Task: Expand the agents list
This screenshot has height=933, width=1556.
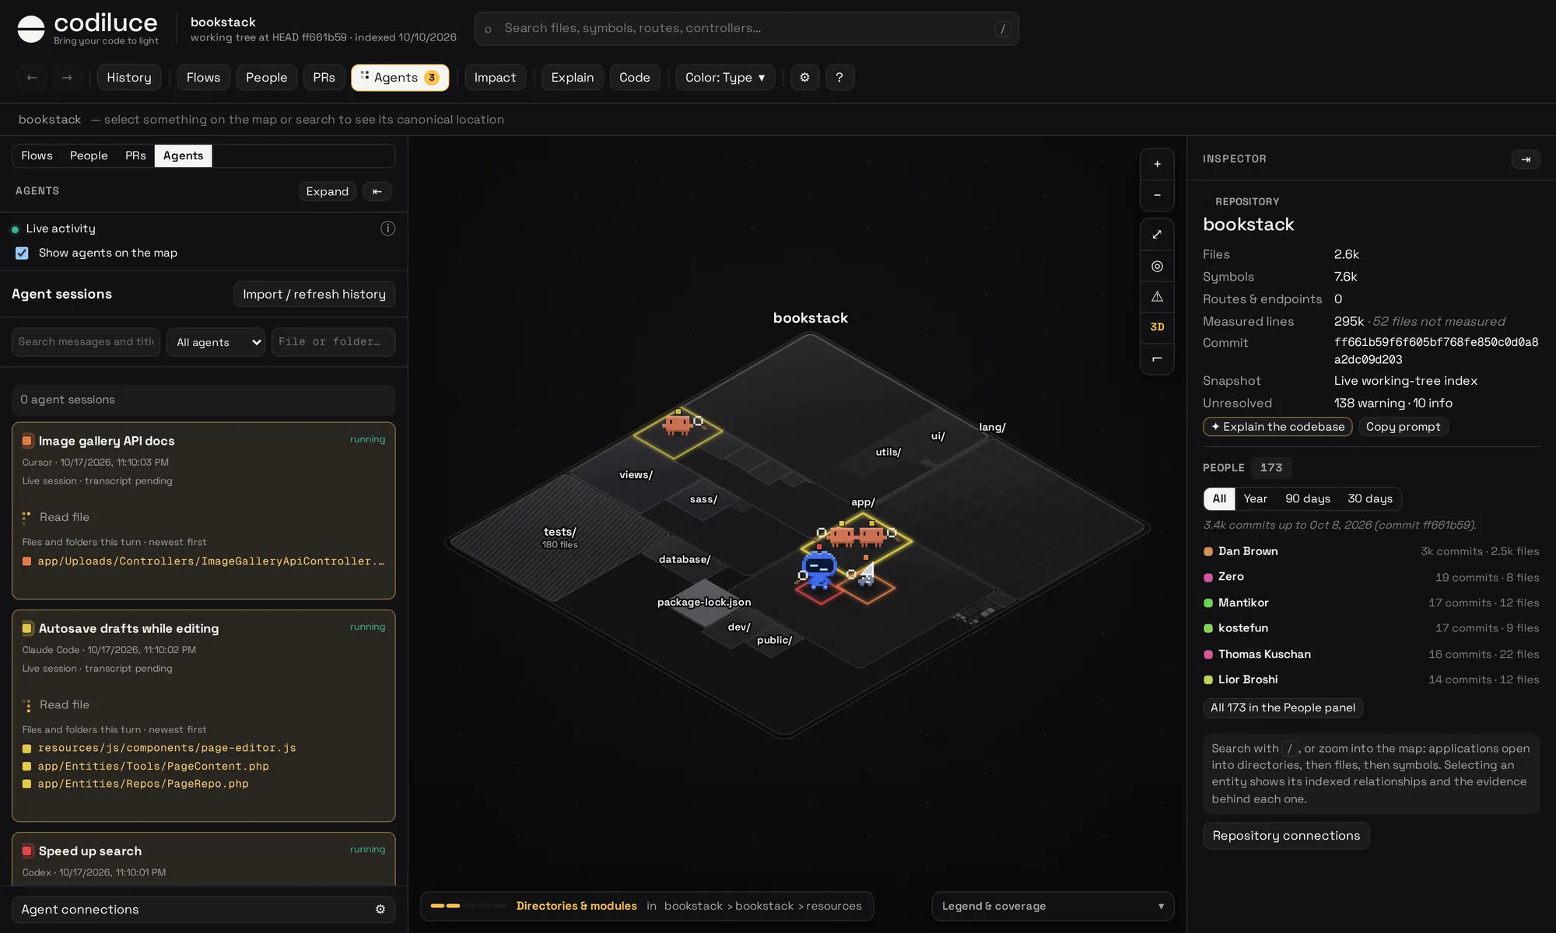Action: pyautogui.click(x=328, y=191)
